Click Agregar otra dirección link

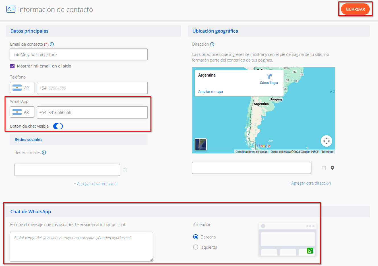click(309, 183)
